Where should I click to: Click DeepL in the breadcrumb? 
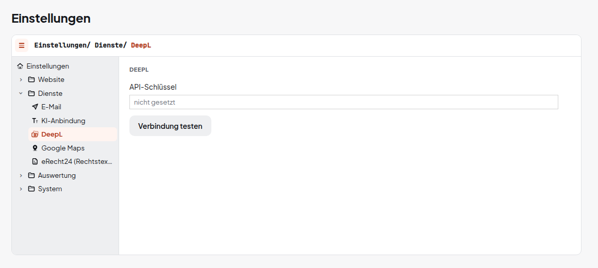tap(141, 45)
